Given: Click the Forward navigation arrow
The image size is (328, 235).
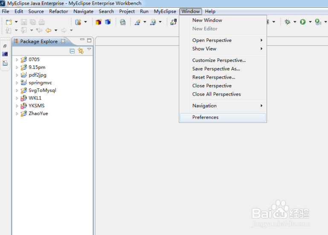Looking at the screenshot, I should pos(64,30).
